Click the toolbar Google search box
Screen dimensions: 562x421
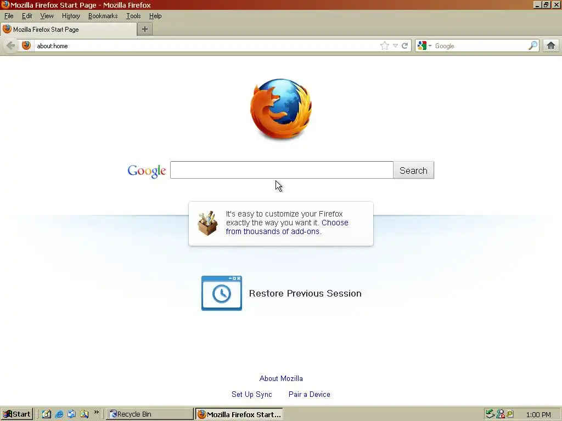click(480, 46)
